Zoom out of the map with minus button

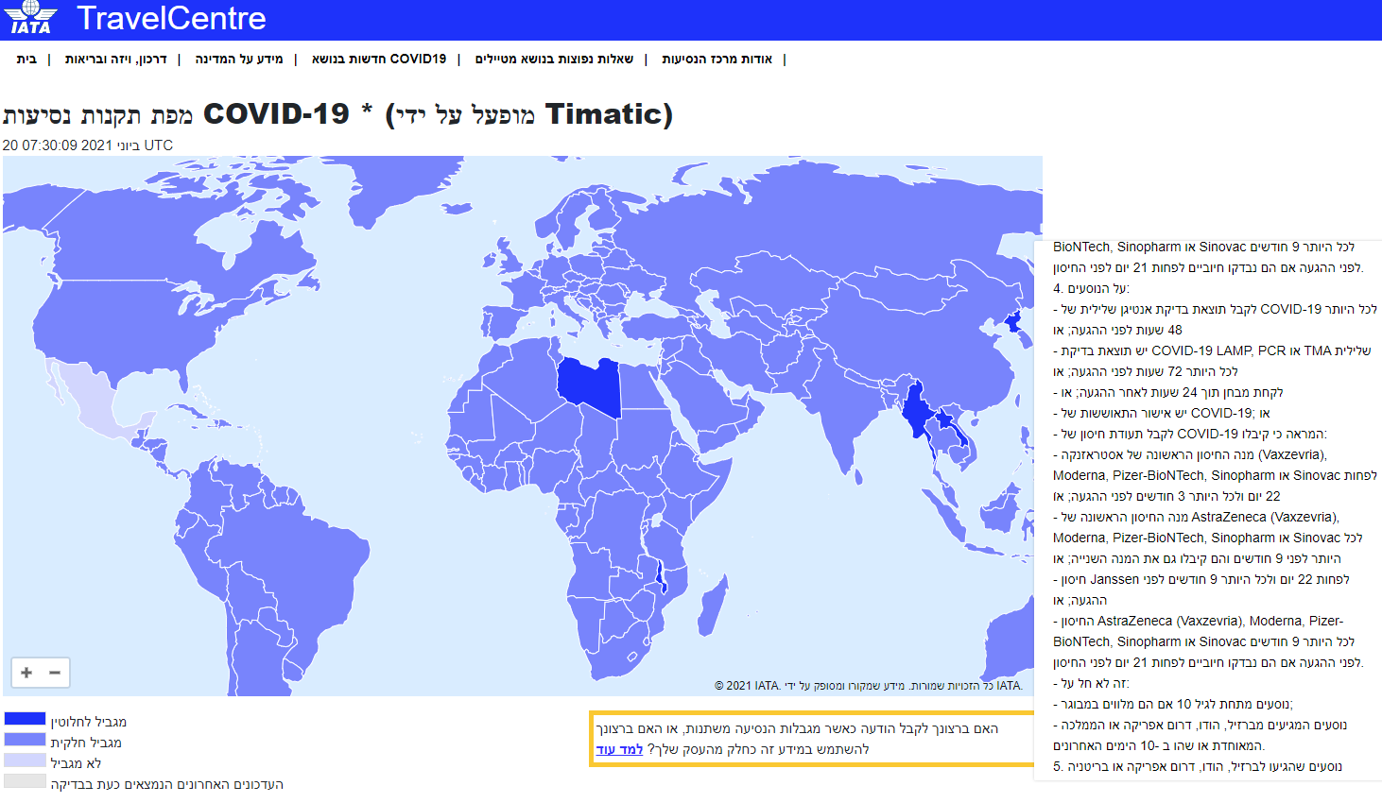coord(55,673)
